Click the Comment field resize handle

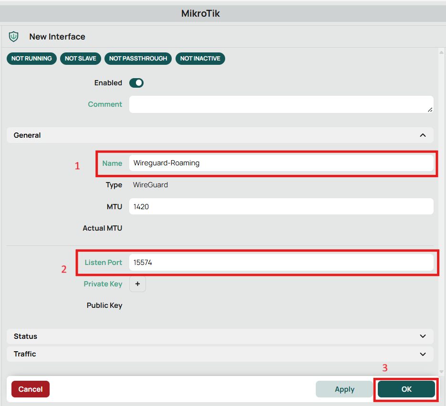(x=430, y=110)
